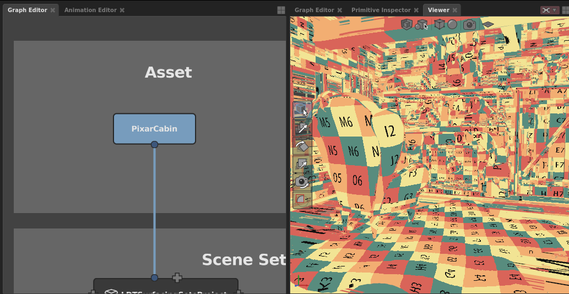Close the right panel Graph Editor tab
The image size is (569, 294).
coord(339,10)
